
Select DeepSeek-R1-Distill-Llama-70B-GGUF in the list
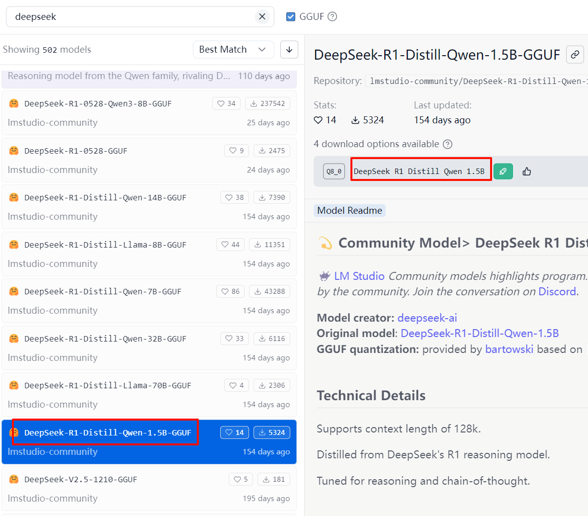click(149, 395)
